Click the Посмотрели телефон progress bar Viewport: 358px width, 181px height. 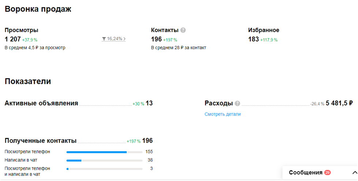coord(104,152)
